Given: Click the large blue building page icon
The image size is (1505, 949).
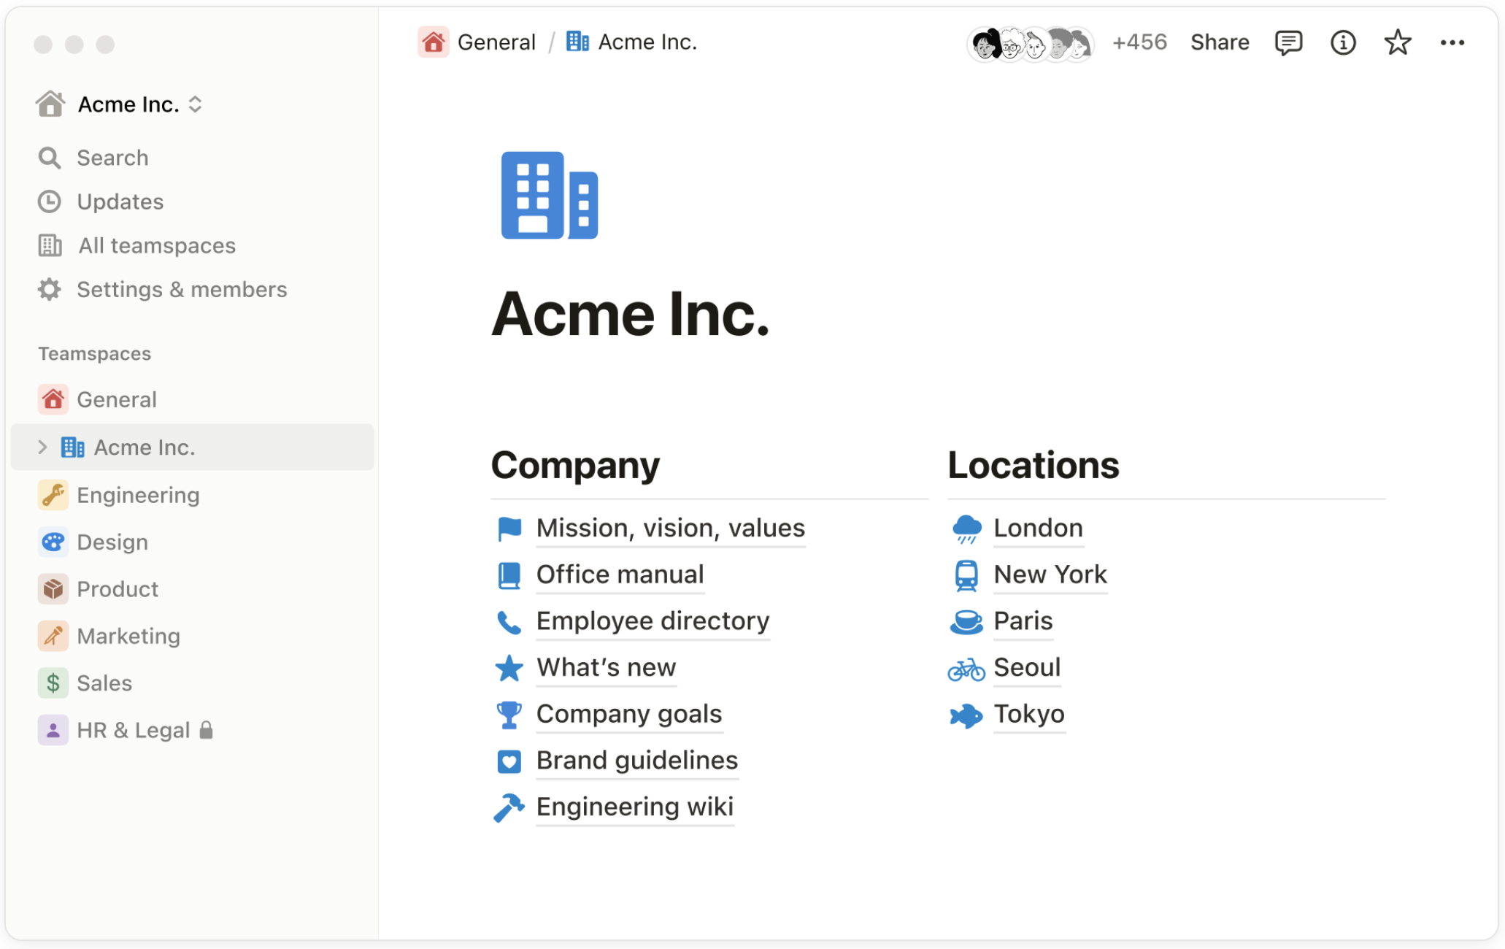Looking at the screenshot, I should click(x=550, y=196).
